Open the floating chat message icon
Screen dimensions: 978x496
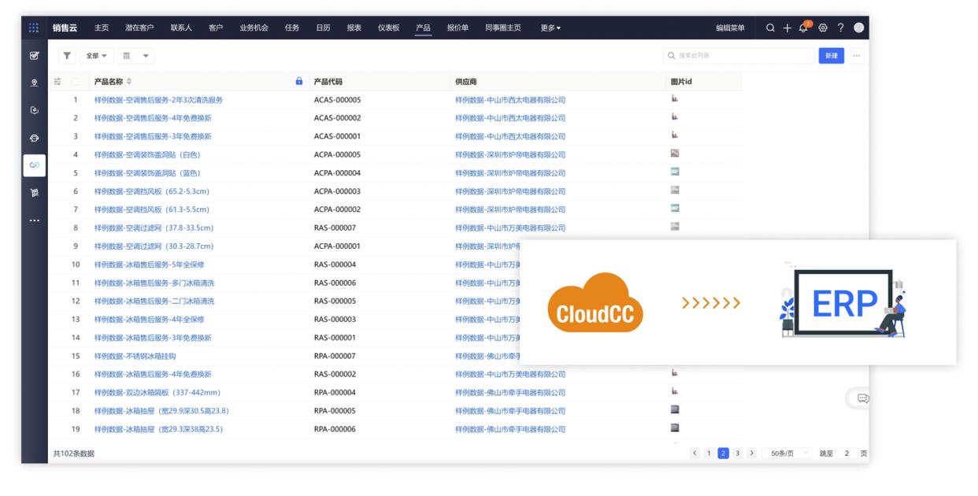pos(861,398)
